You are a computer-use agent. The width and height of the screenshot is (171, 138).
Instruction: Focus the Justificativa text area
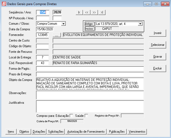click(90, 106)
